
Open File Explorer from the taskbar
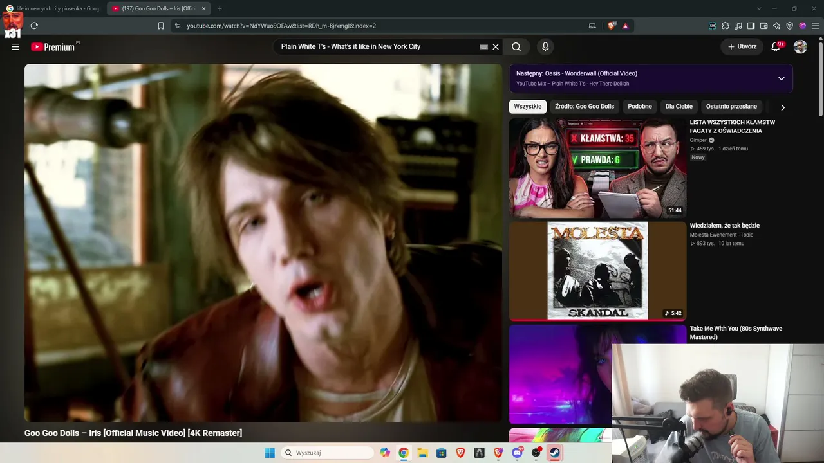point(422,453)
